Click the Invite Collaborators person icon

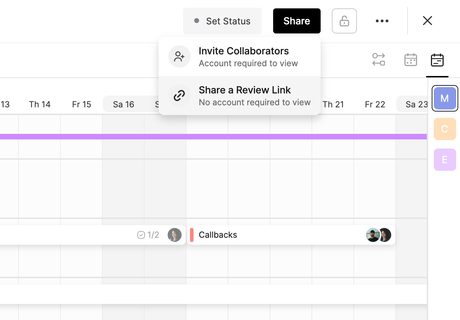179,56
